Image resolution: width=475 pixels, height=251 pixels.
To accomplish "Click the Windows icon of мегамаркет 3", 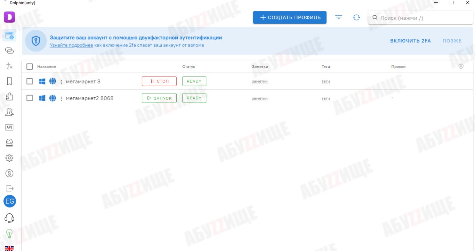I will (x=42, y=81).
